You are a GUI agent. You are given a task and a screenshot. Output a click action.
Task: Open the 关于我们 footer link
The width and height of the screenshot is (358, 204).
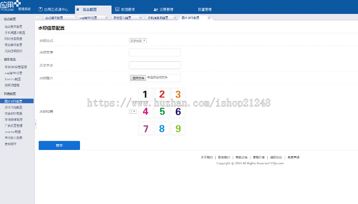tap(206, 157)
